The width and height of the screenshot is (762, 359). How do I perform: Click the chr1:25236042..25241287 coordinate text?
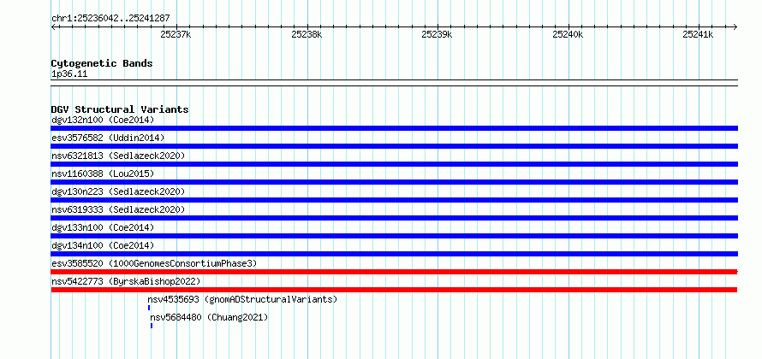(x=110, y=18)
